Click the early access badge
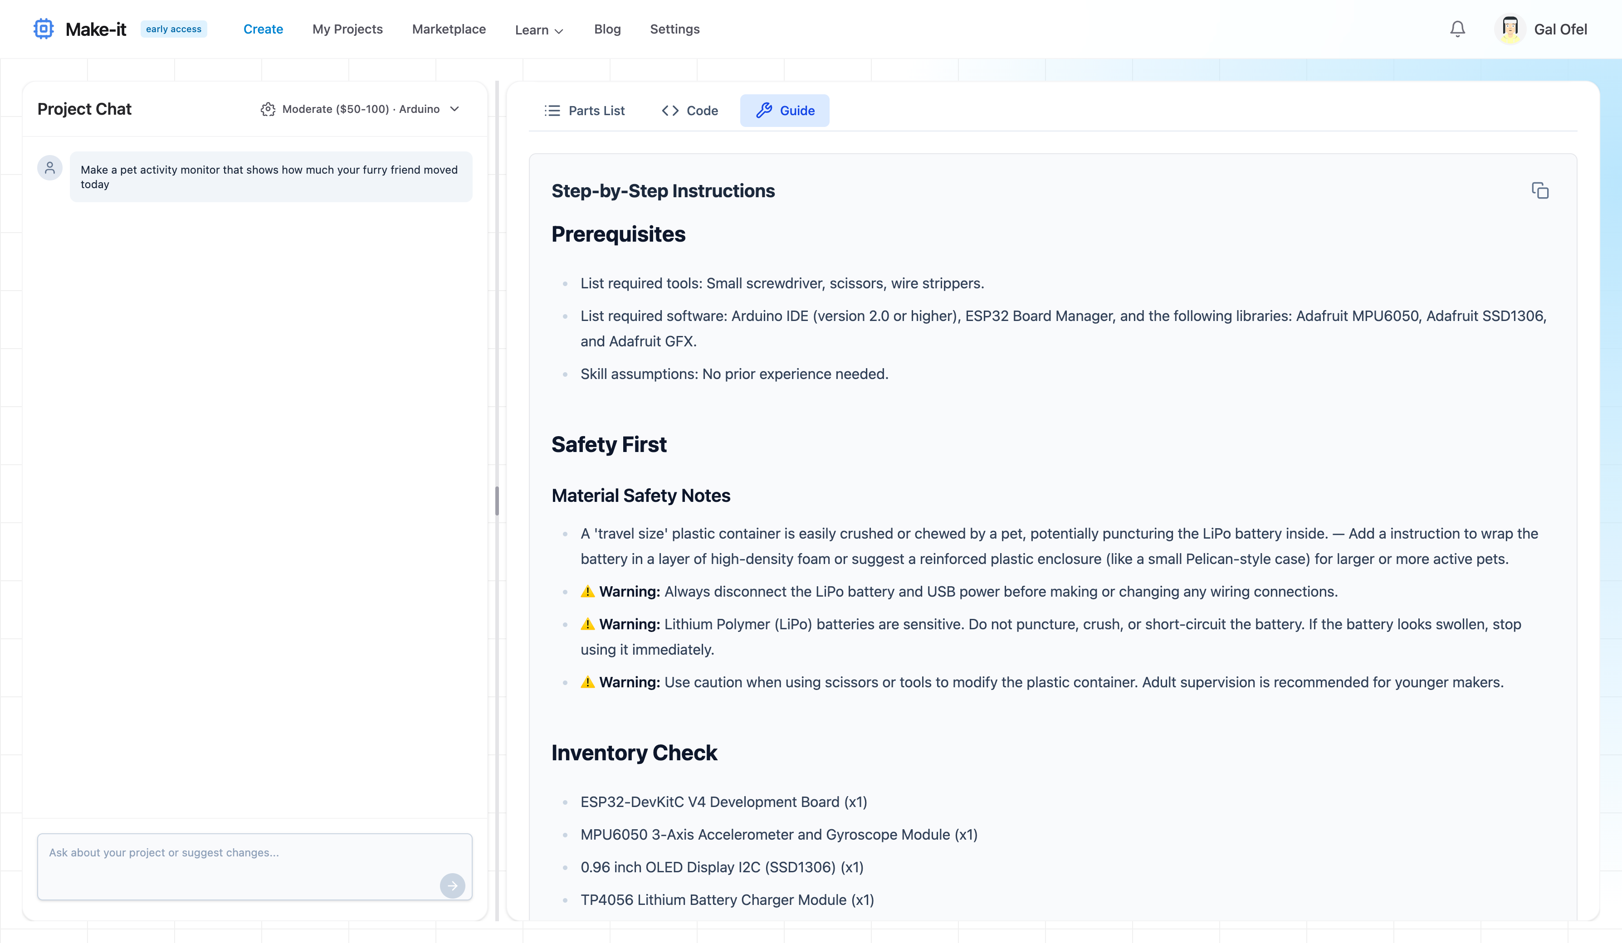The width and height of the screenshot is (1622, 943). (x=173, y=28)
